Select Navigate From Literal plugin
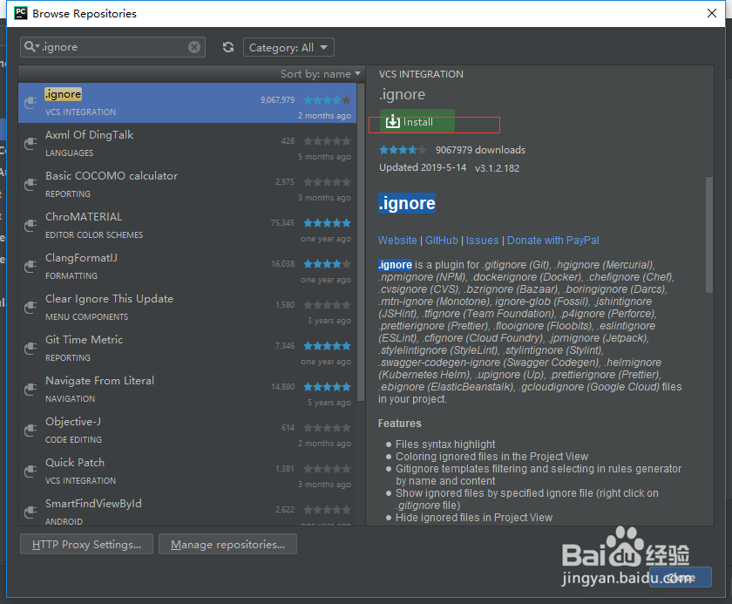 (187, 390)
